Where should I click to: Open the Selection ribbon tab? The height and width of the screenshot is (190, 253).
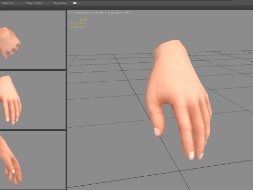click(8, 3)
